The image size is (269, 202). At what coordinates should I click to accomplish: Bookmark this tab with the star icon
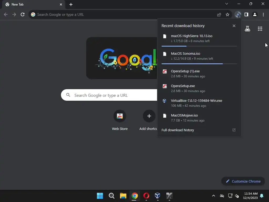pyautogui.click(x=227, y=15)
